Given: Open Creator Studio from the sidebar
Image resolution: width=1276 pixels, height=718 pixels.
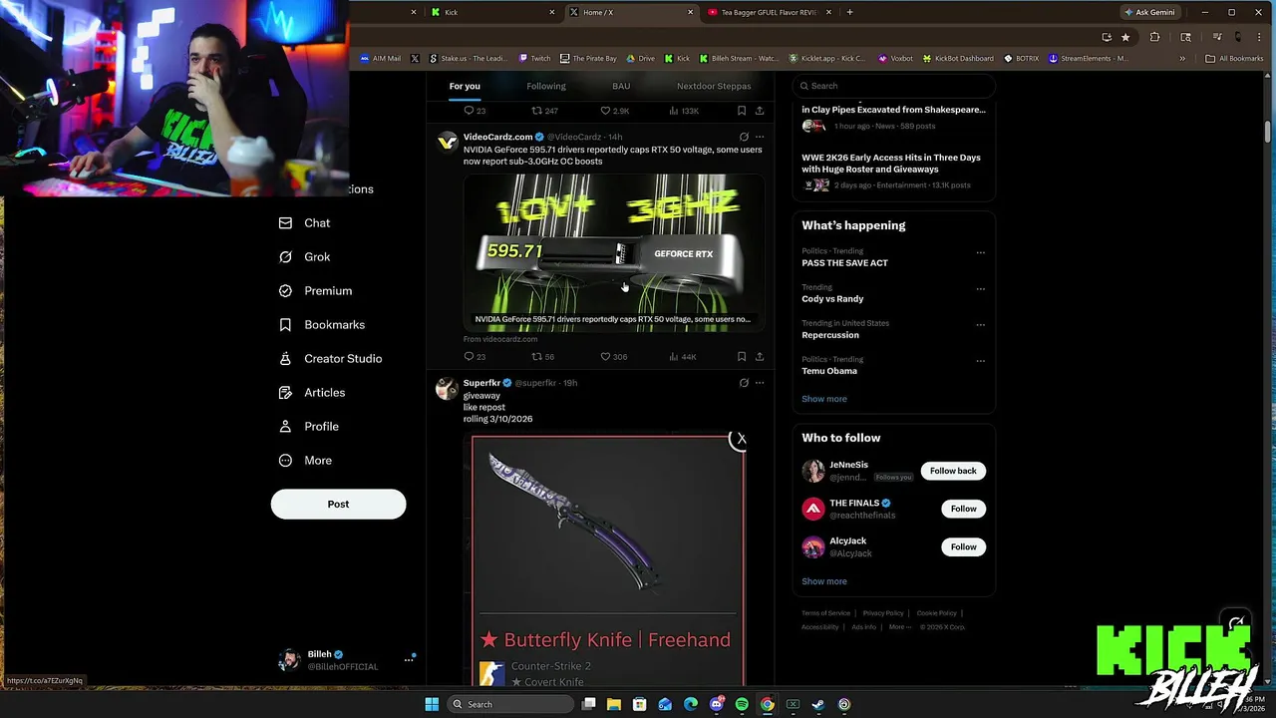Looking at the screenshot, I should pos(330,359).
